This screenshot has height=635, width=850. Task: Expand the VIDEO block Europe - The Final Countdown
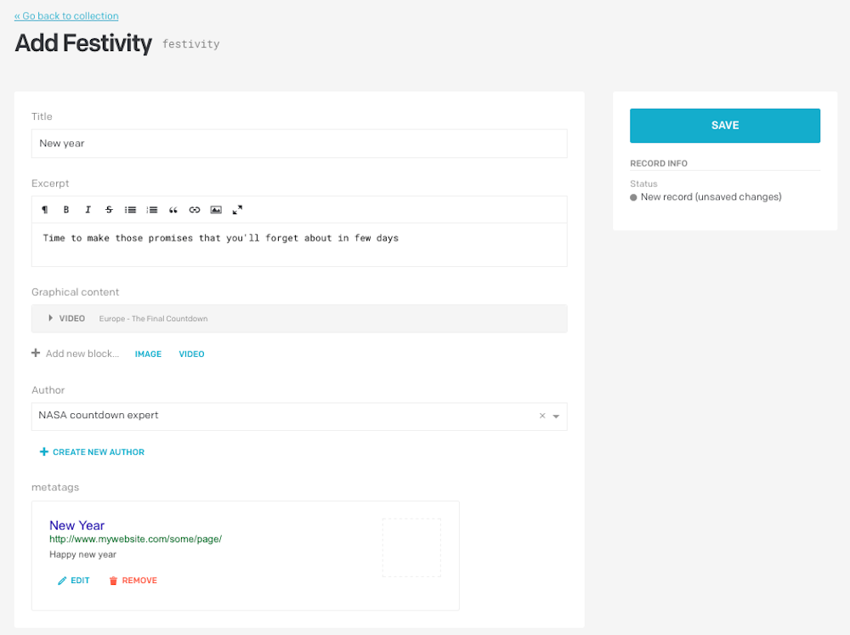[299, 319]
